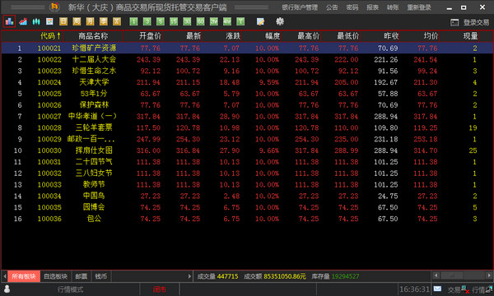Click the 行情模式 status bar label

pos(70,289)
